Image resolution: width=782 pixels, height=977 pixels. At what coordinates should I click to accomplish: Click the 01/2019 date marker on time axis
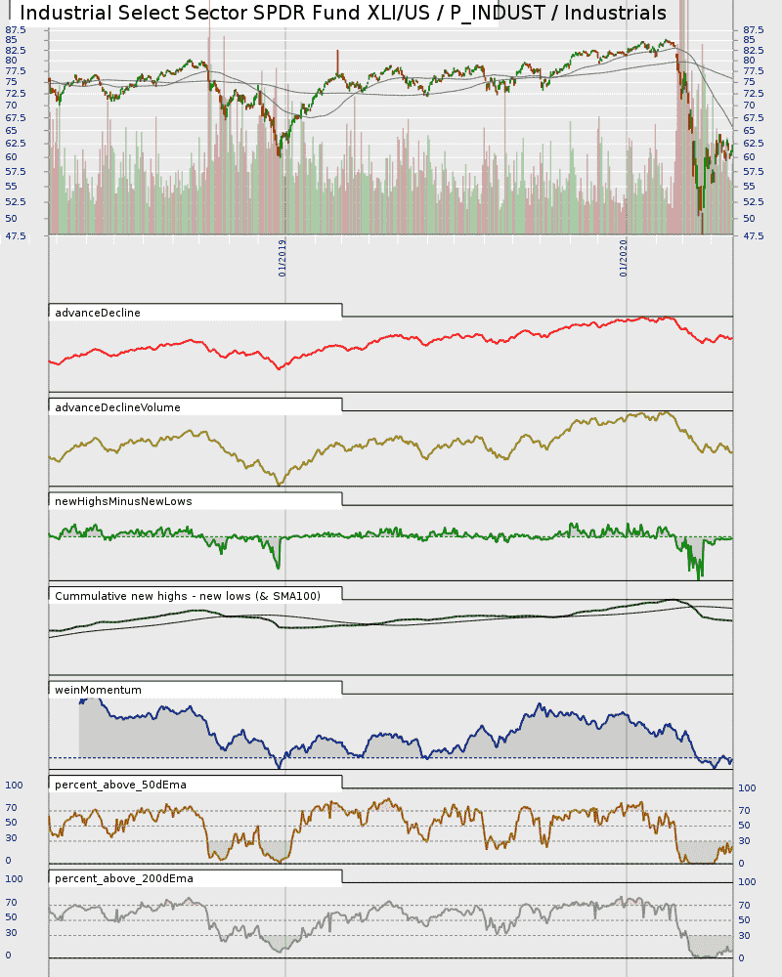[282, 258]
